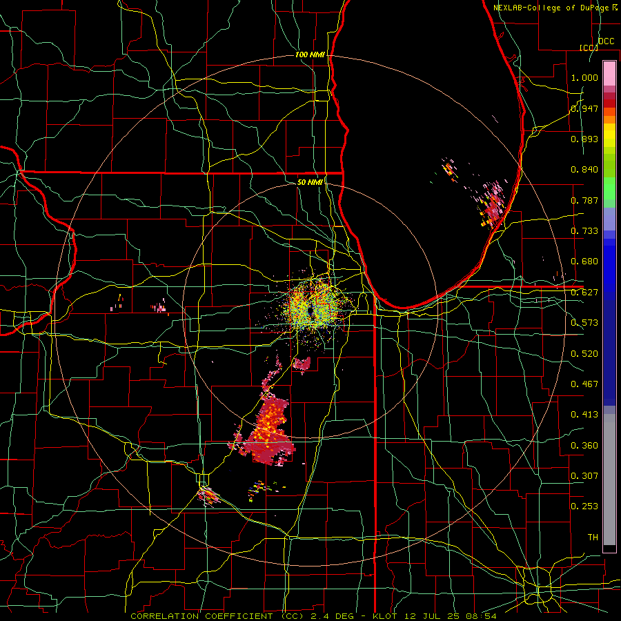Click the [CC] label above color bar

click(589, 48)
